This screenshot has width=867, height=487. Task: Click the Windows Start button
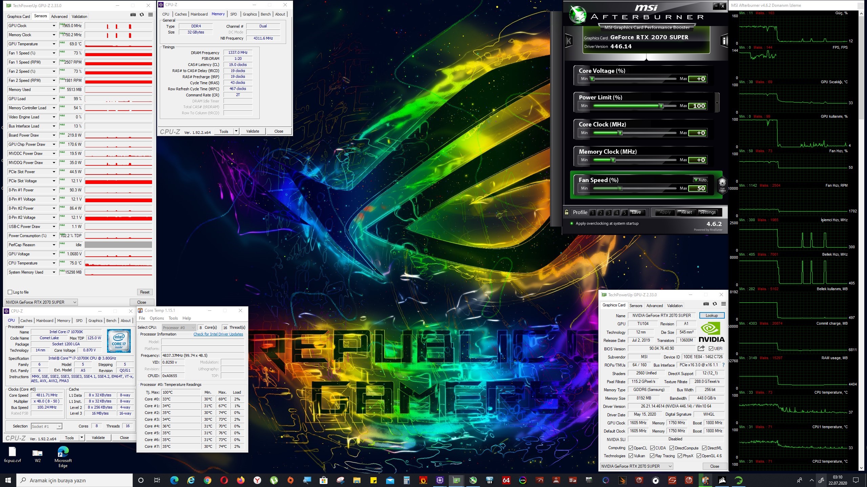(x=8, y=480)
